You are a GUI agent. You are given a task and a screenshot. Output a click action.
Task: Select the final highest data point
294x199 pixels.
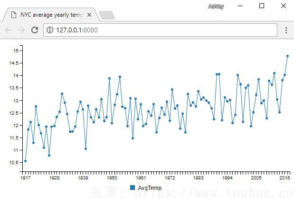point(287,56)
